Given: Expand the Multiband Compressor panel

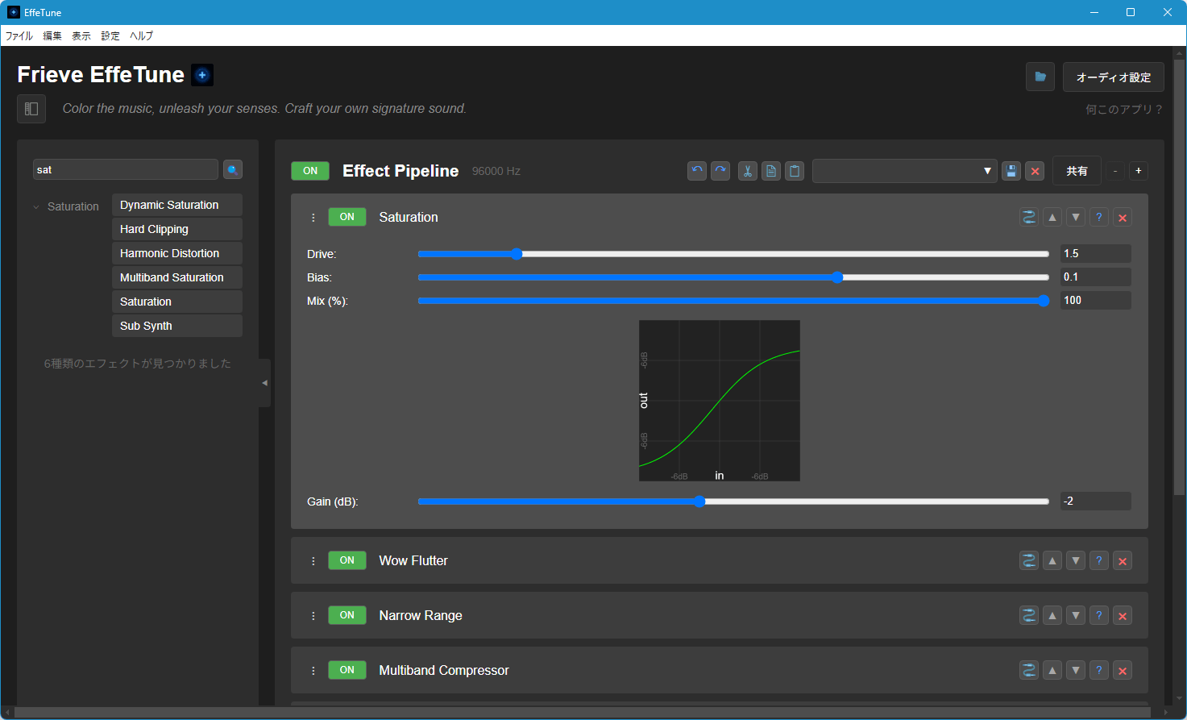Looking at the screenshot, I should (444, 670).
